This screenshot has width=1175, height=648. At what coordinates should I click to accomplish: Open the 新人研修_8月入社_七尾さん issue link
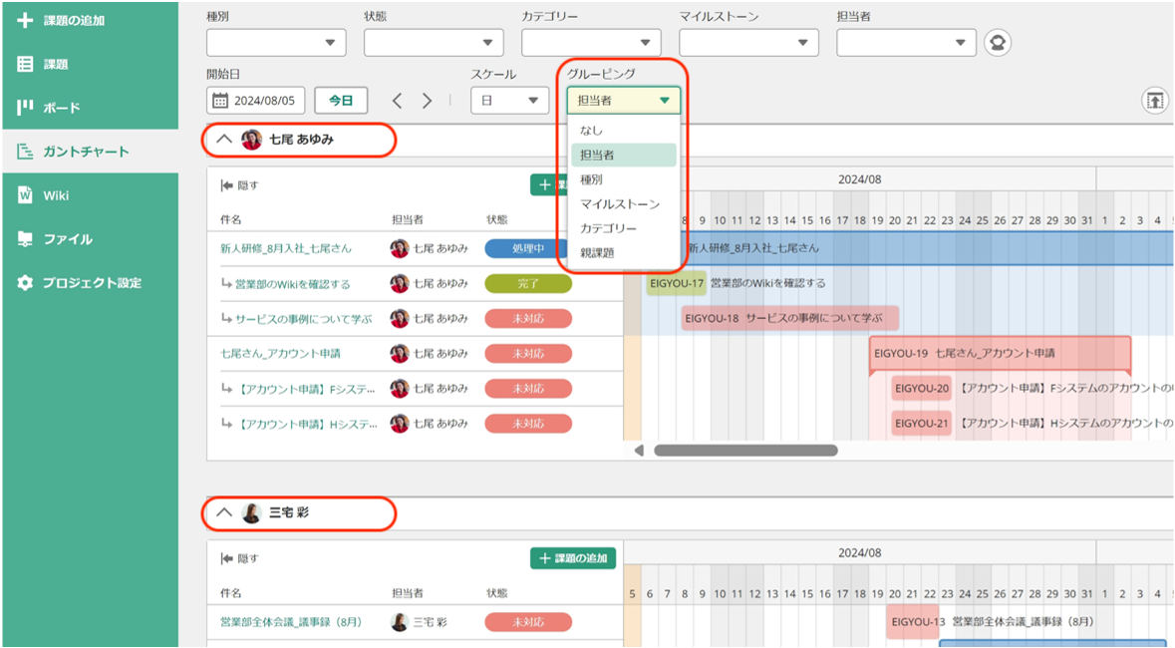coord(285,248)
